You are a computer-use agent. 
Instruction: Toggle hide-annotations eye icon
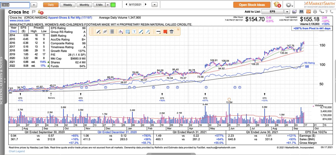pos(105,32)
